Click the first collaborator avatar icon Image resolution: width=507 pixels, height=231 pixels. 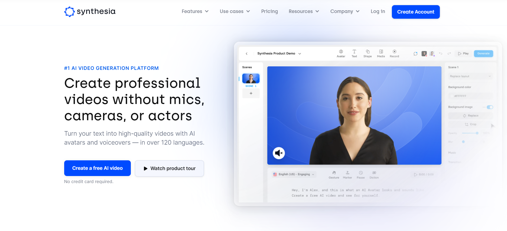tap(424, 54)
